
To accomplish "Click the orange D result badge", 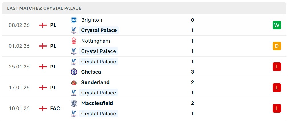I will click(277, 46).
